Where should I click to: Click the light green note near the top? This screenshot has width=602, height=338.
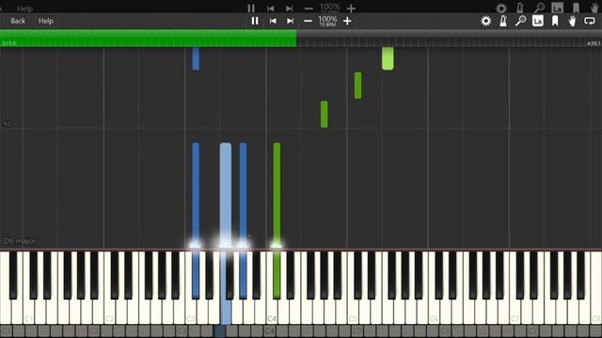388,58
